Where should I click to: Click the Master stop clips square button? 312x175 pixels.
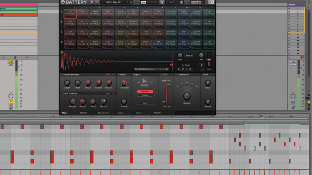pos(289,57)
